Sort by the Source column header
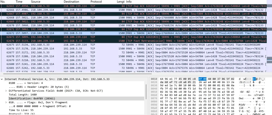Viewport: 272px width, 115px height. [36, 2]
